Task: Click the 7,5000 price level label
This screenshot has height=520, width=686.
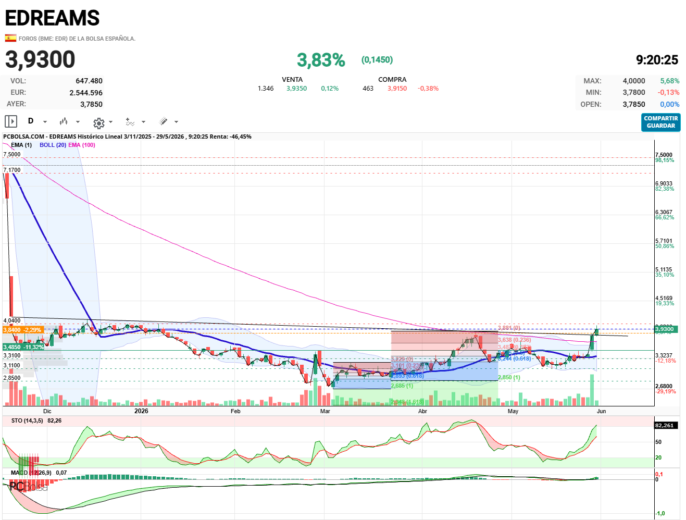Action: coord(12,154)
